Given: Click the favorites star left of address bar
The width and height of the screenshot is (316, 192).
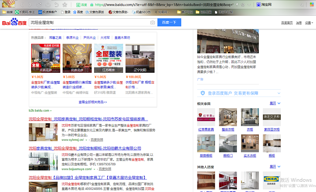Looking at the screenshot, I should (65, 4).
